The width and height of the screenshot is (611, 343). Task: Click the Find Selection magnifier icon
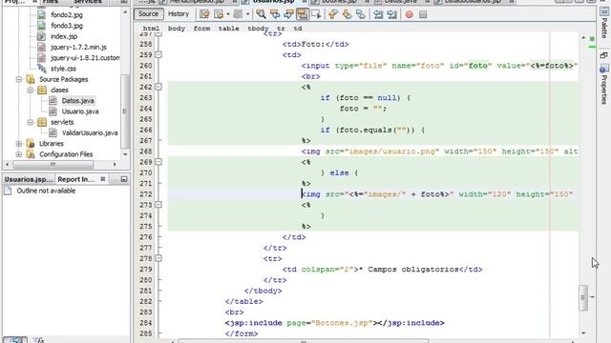point(261,14)
